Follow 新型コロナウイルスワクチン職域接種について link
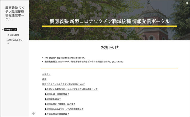 pyautogui.click(x=64, y=84)
